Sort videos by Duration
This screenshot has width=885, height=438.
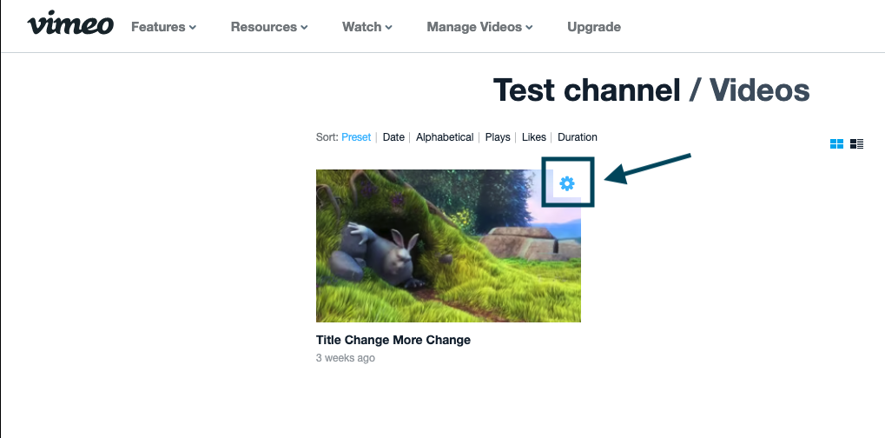point(578,137)
